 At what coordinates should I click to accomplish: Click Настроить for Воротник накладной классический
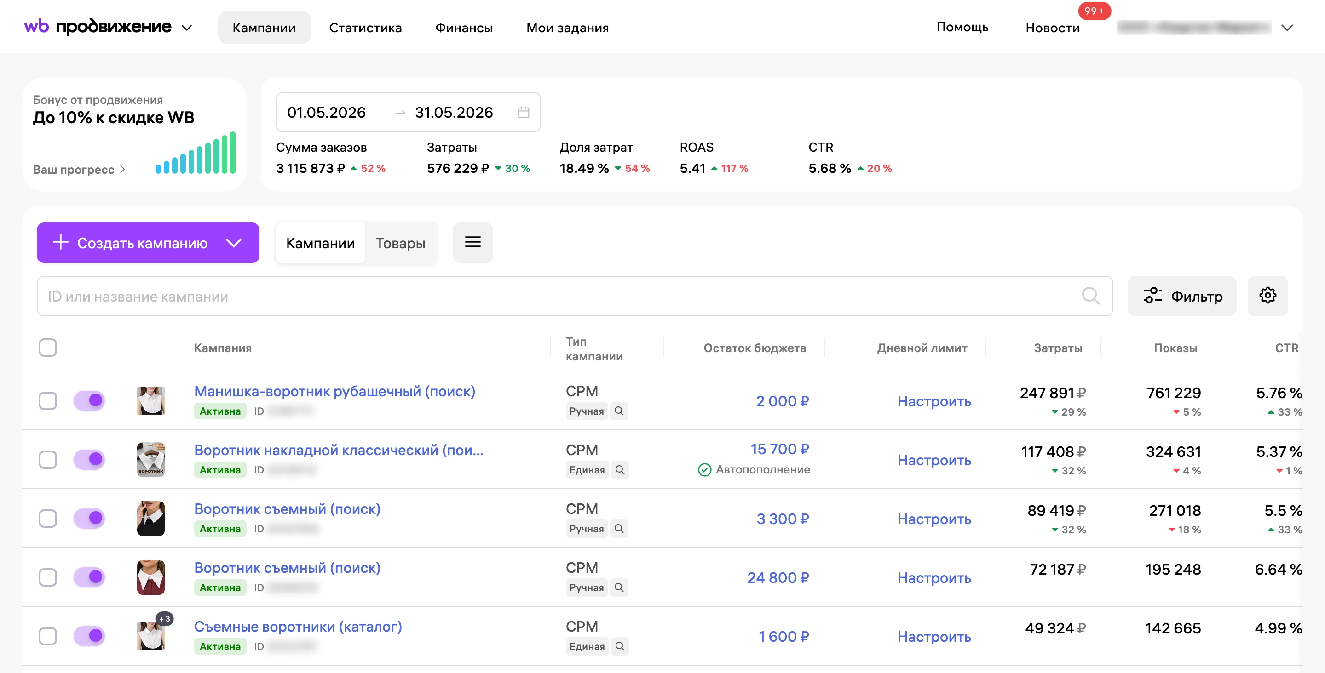point(934,460)
